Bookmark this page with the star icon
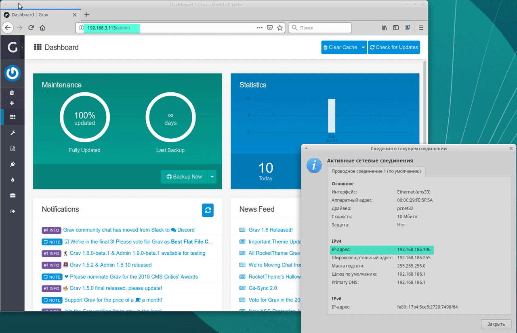Screen dimensions: 517x333 click(x=280, y=28)
